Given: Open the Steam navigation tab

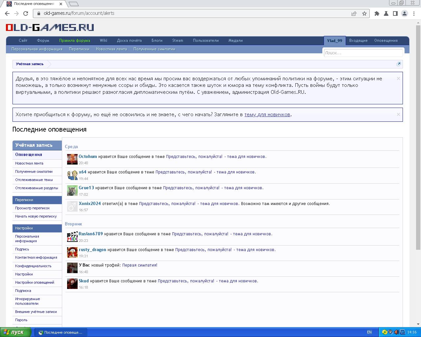Looking at the screenshot, I should pos(178,40).
